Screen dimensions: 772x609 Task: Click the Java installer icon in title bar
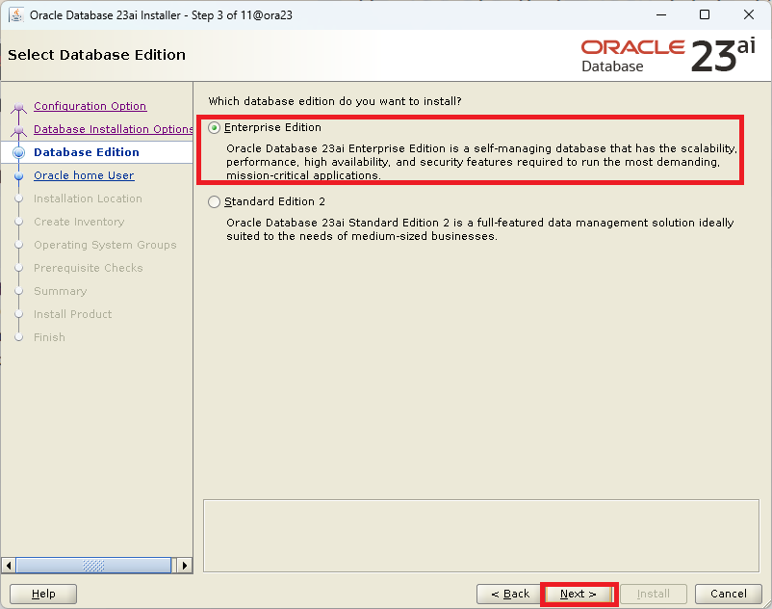tap(16, 14)
